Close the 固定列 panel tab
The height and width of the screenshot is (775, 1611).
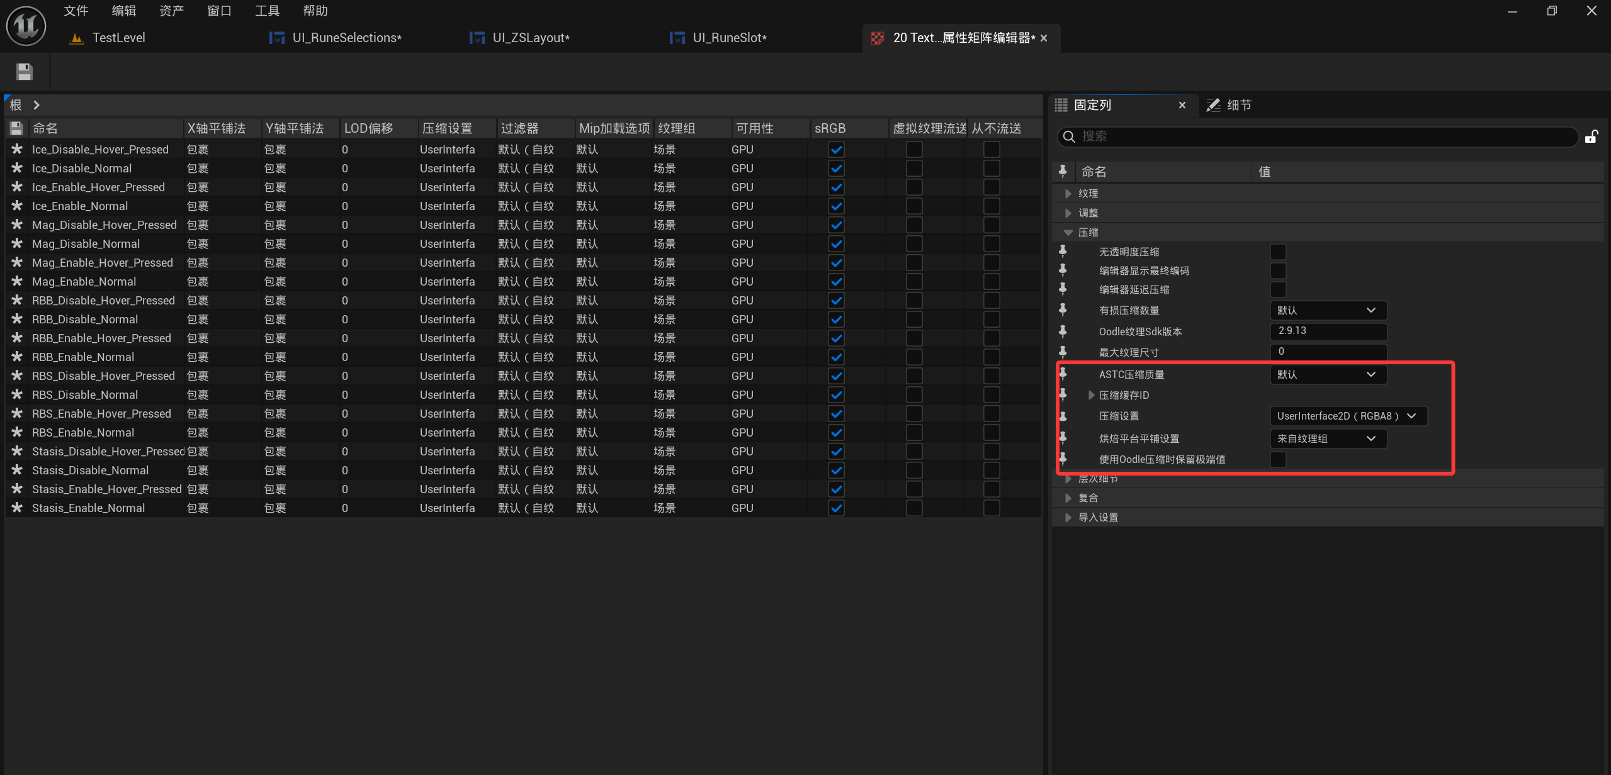pos(1182,105)
